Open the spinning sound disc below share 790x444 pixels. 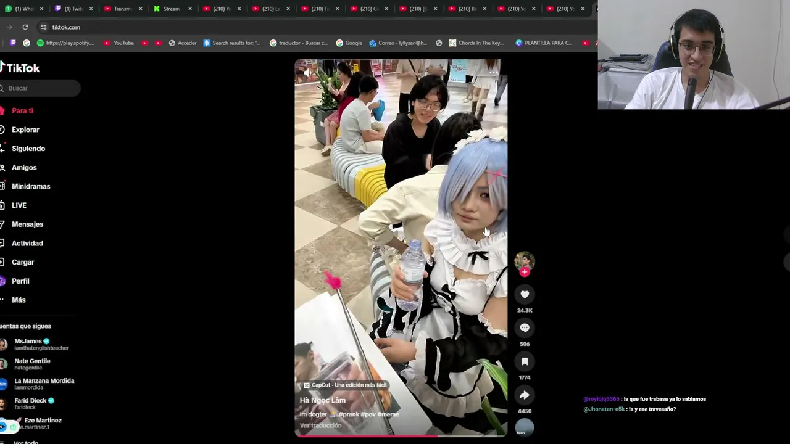click(x=525, y=427)
